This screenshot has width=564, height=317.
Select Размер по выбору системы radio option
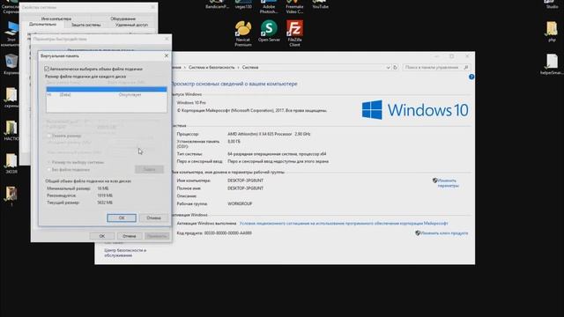point(49,162)
